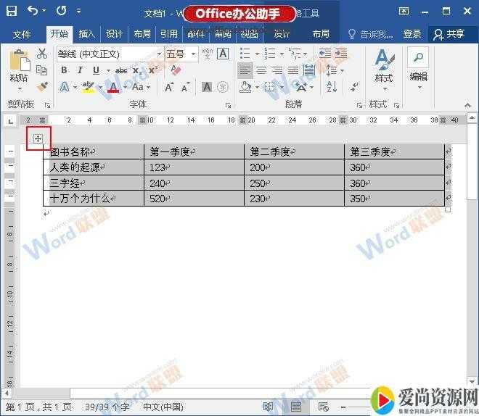Apply red font color A
Image resolution: width=479 pixels, height=416 pixels.
(x=113, y=87)
